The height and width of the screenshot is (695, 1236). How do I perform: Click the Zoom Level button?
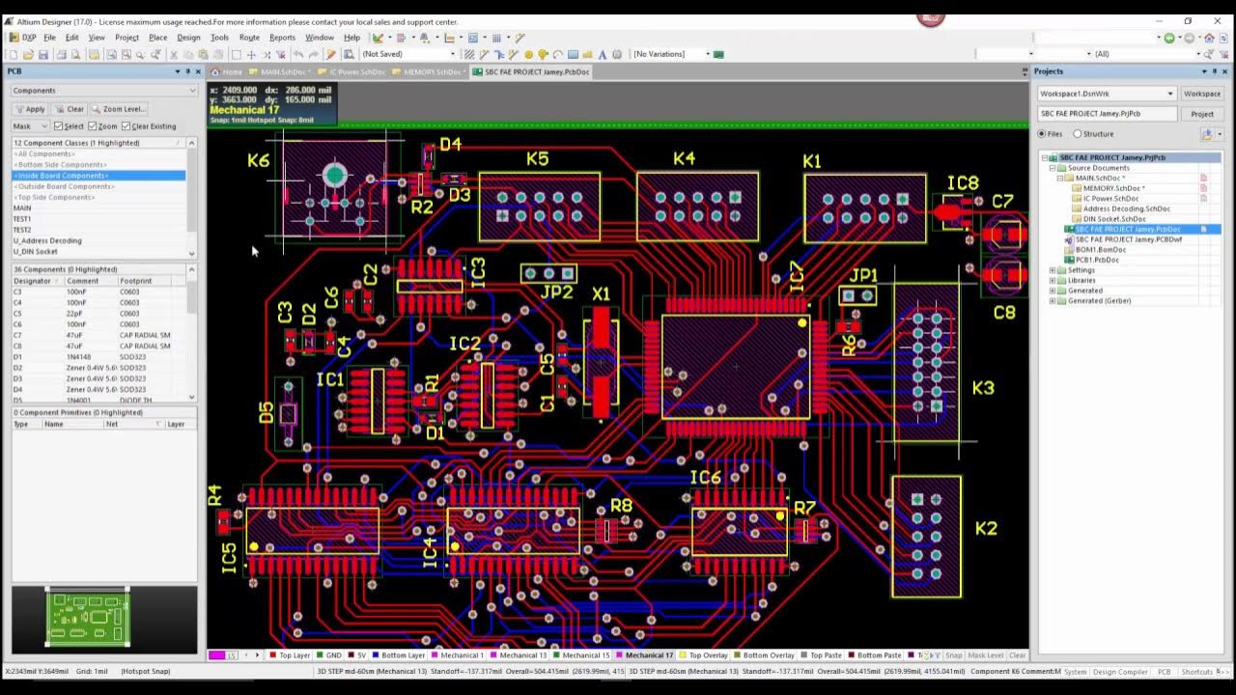(120, 109)
